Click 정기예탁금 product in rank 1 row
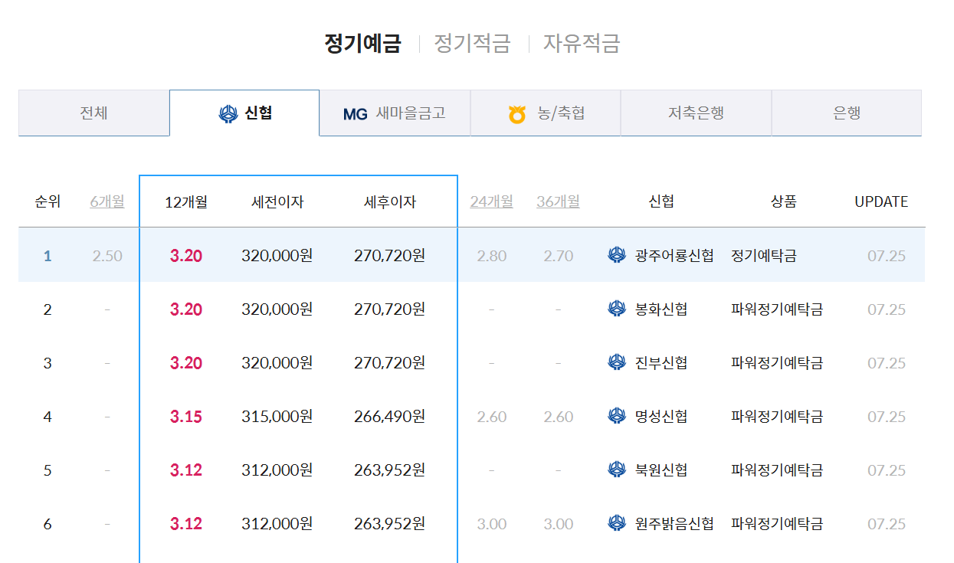This screenshot has width=954, height=563. (x=764, y=256)
